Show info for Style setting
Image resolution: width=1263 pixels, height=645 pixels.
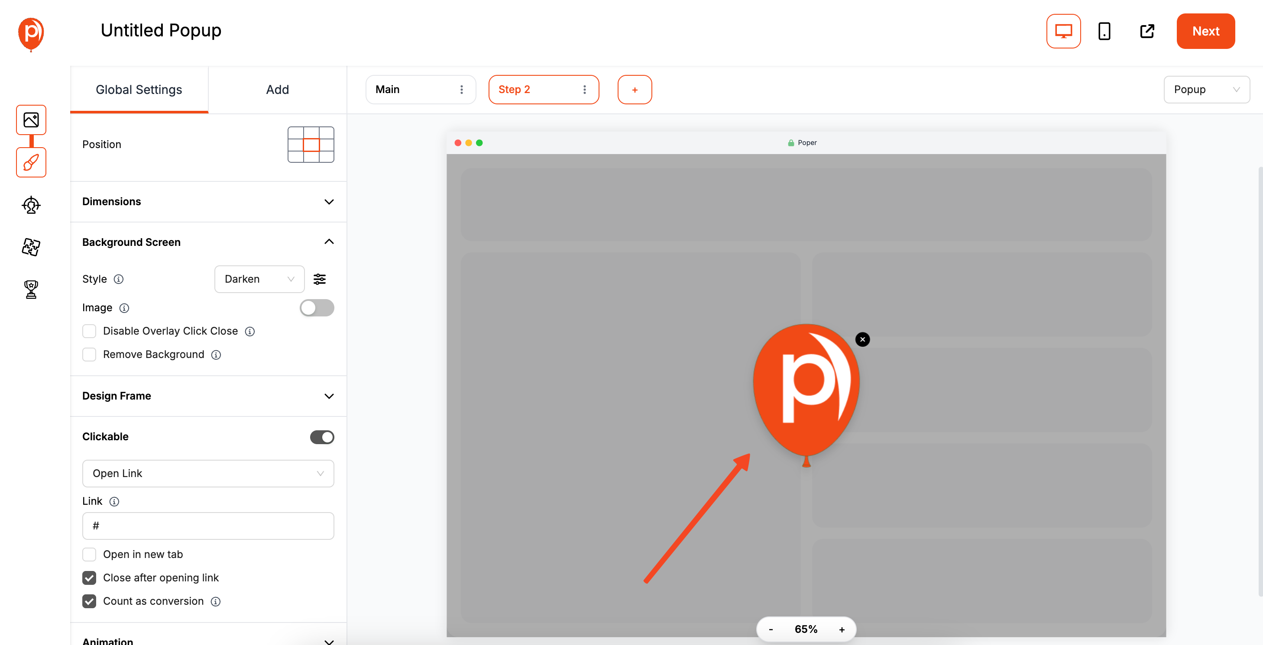coord(119,279)
